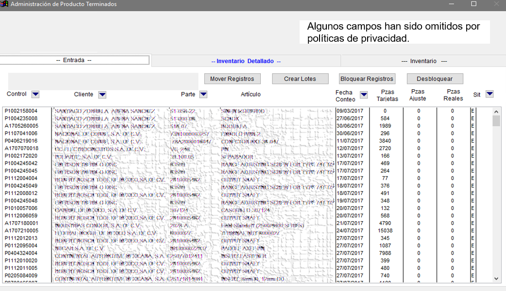Viewport: 506px width, 291px height.
Task: Click the scrollbar up arrow
Action: click(496, 111)
